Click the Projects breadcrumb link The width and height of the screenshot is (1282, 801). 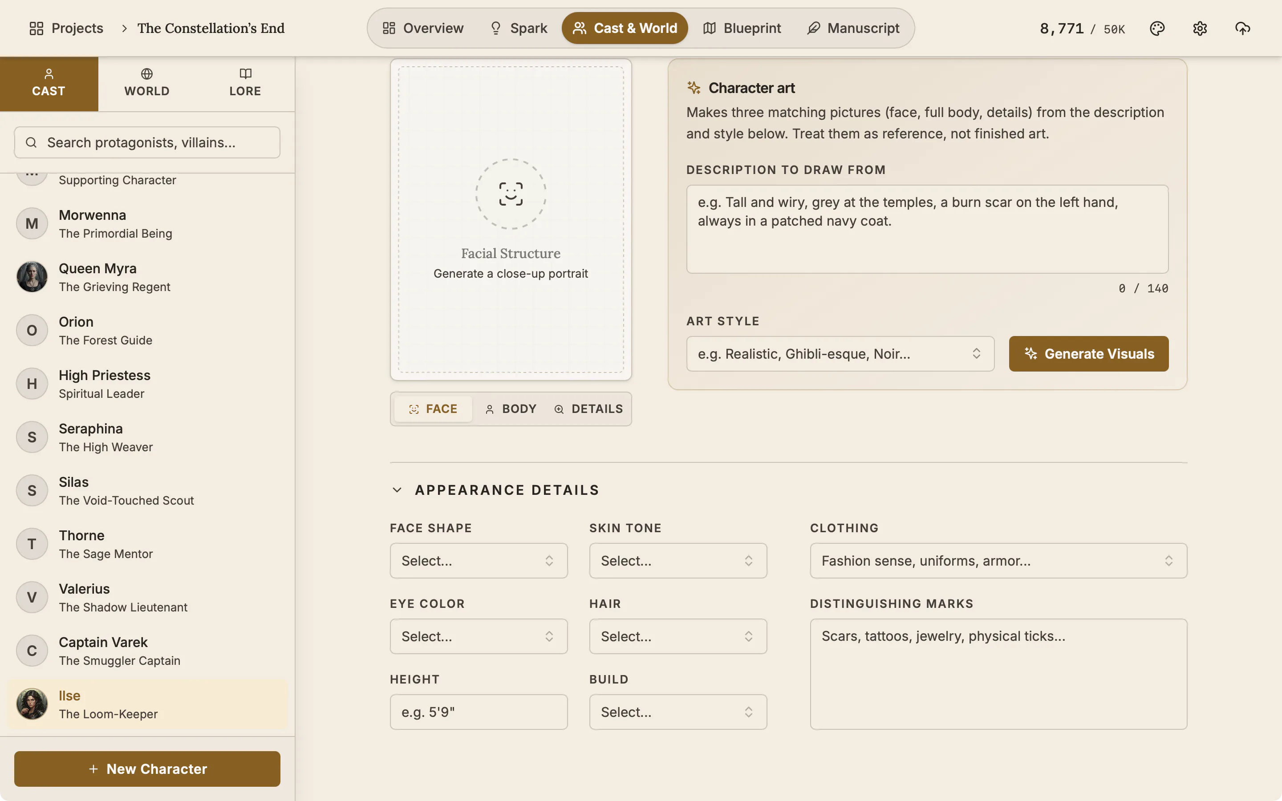pyautogui.click(x=67, y=28)
